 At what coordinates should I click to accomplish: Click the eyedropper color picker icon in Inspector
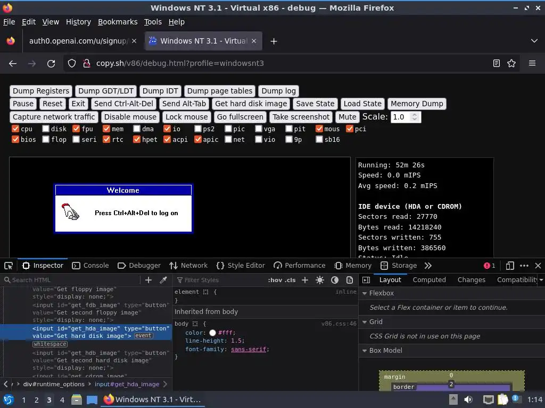coord(163,280)
